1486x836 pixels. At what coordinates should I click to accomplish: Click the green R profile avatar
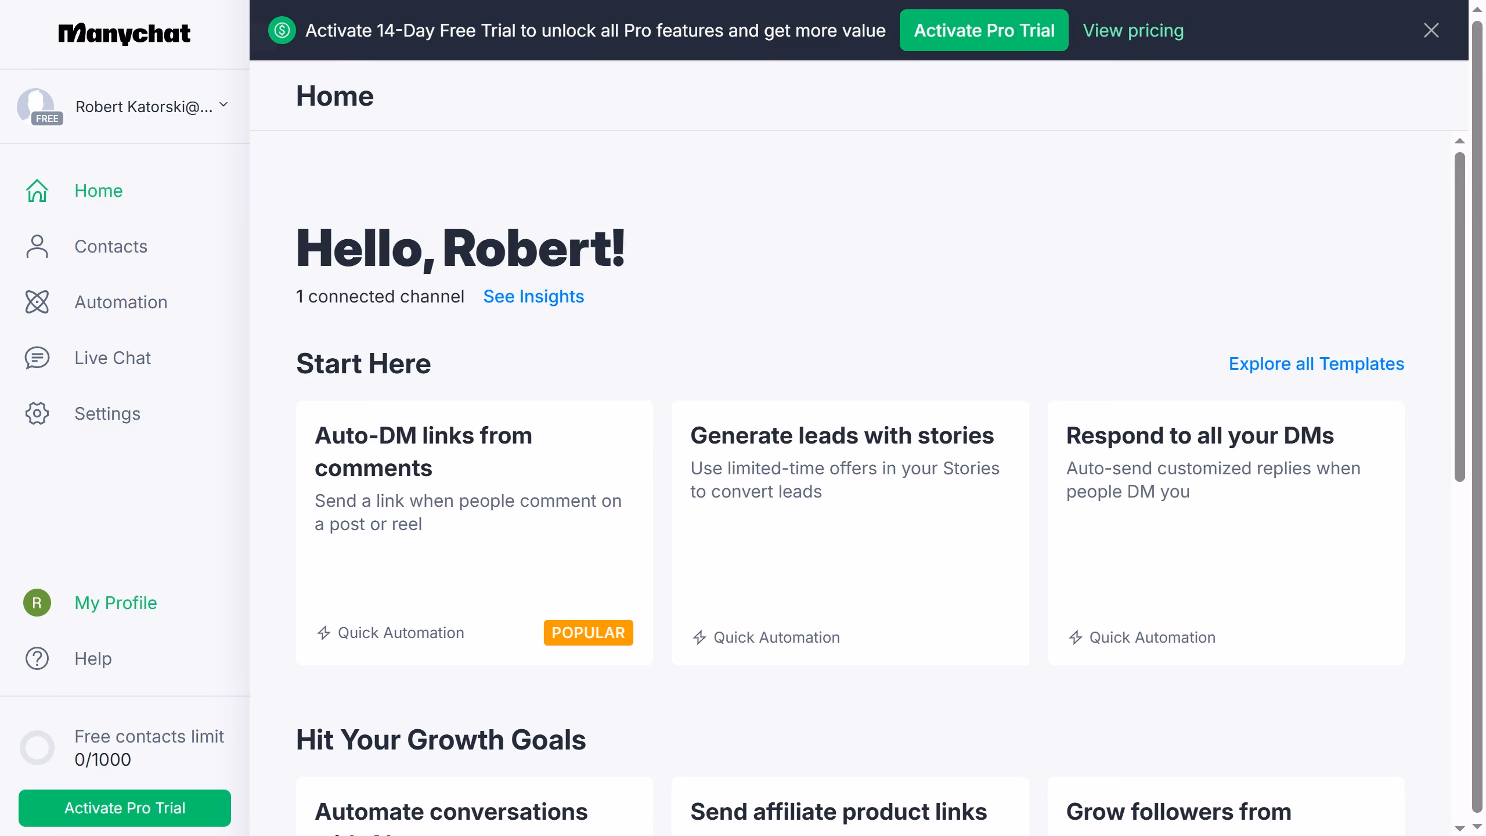pyautogui.click(x=37, y=603)
